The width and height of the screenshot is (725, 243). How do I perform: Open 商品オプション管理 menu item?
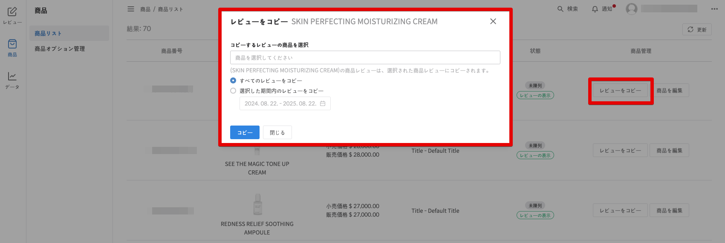pos(60,49)
